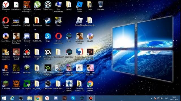Launch Grand Theft Auto Vice... shortcut
181x101 pixels.
90,70
